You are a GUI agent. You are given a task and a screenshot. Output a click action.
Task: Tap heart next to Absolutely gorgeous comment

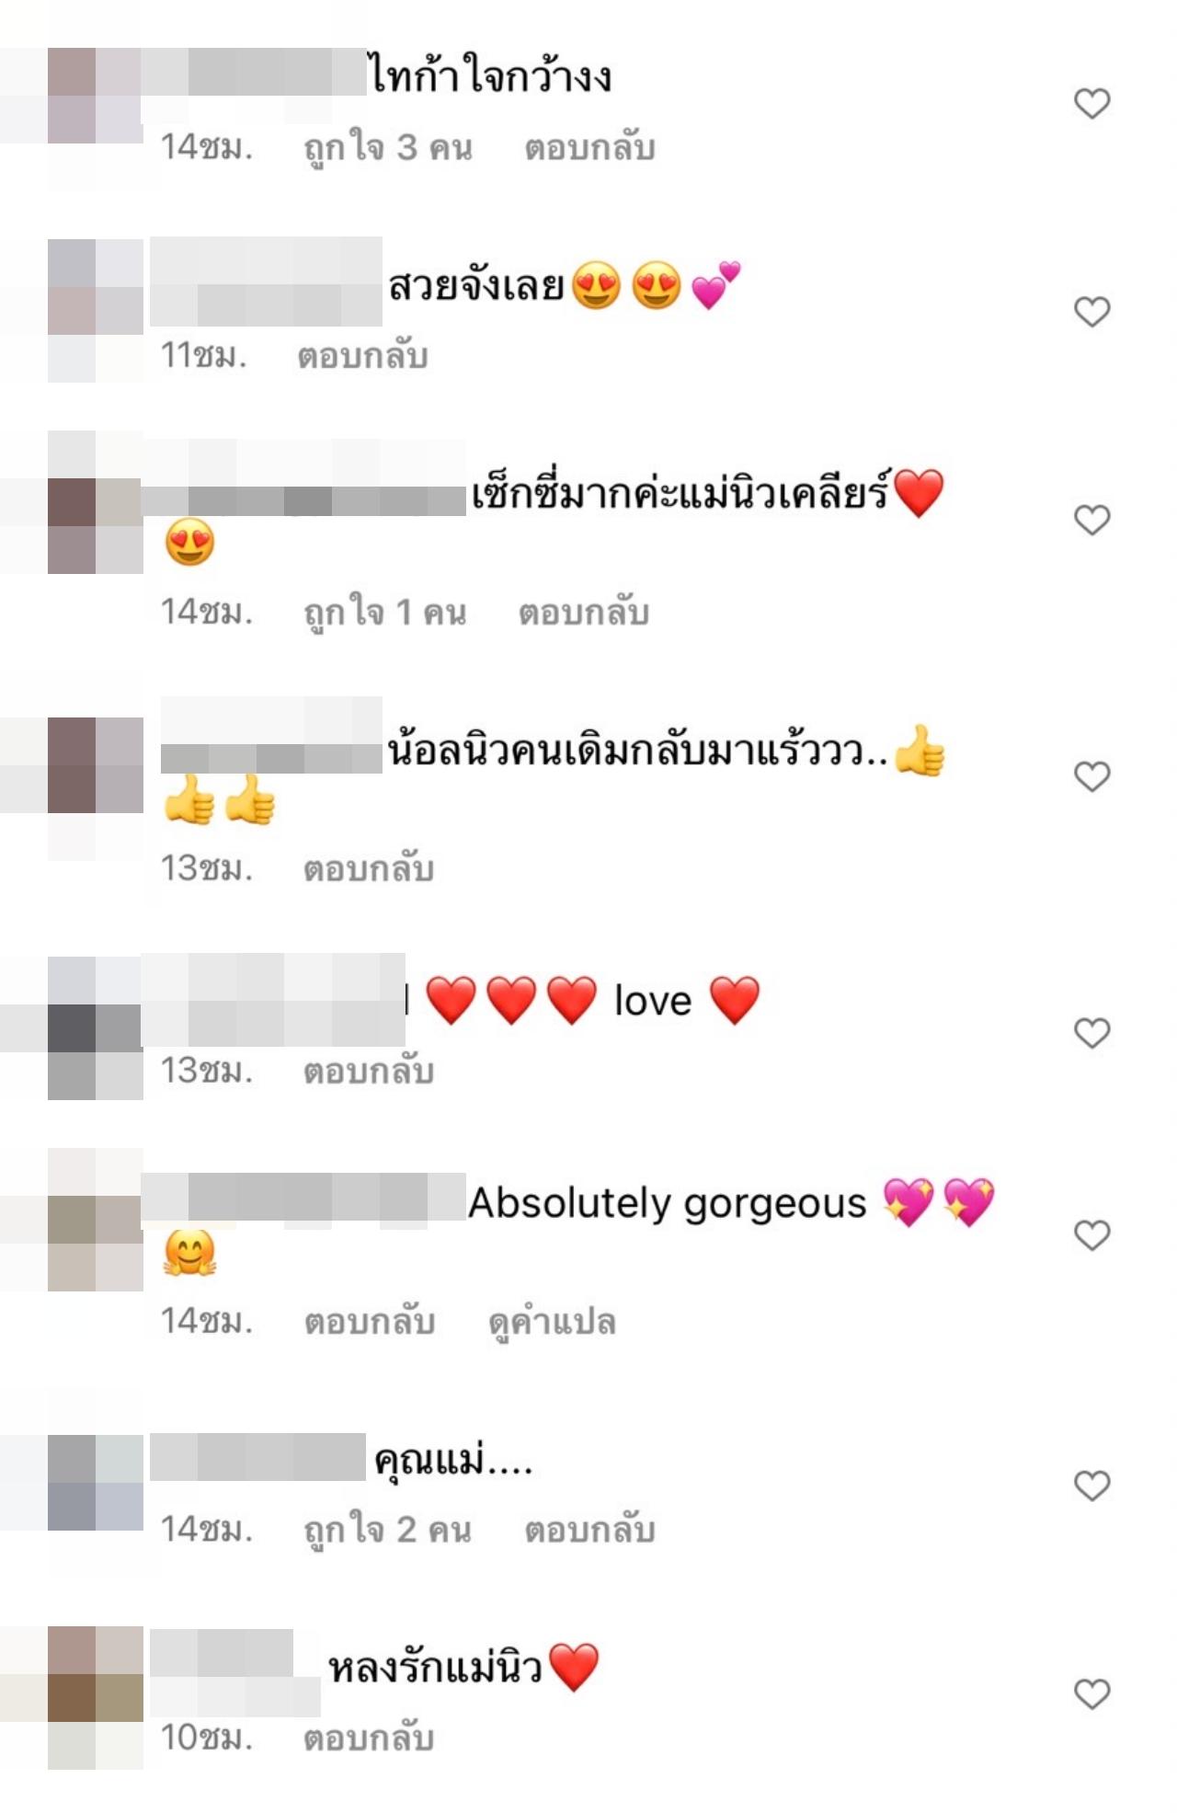pyautogui.click(x=1092, y=1234)
